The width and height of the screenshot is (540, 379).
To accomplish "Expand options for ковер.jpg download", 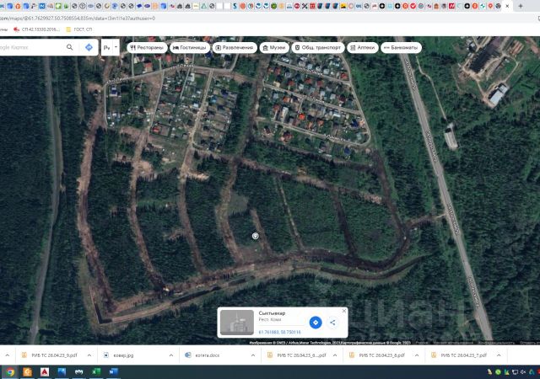I will [x=171, y=355].
